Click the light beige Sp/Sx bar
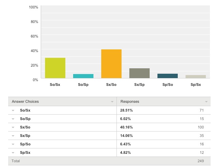Image resolution: width=215 pixels, height=166 pixels. pyautogui.click(x=196, y=77)
